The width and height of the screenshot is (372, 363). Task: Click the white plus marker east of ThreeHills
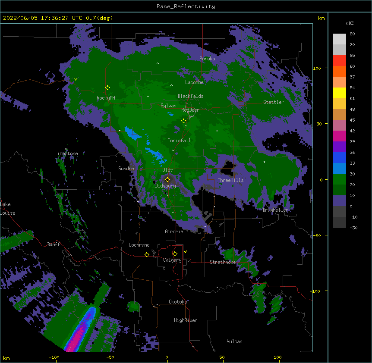point(264,162)
